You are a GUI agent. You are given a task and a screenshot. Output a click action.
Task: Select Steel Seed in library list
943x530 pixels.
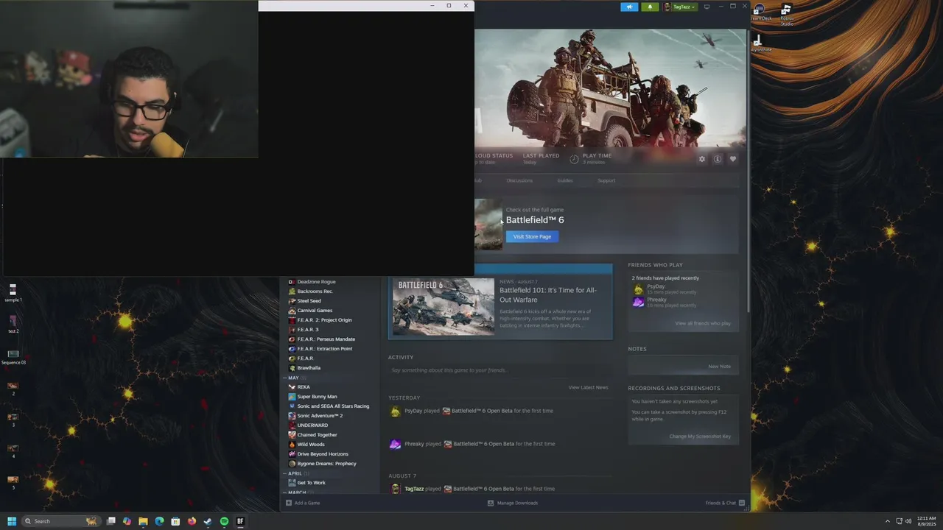(309, 300)
